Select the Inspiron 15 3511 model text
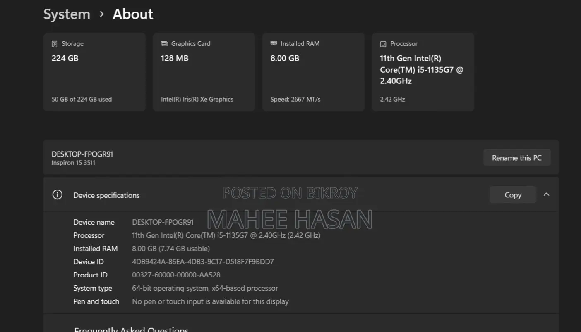 73,163
